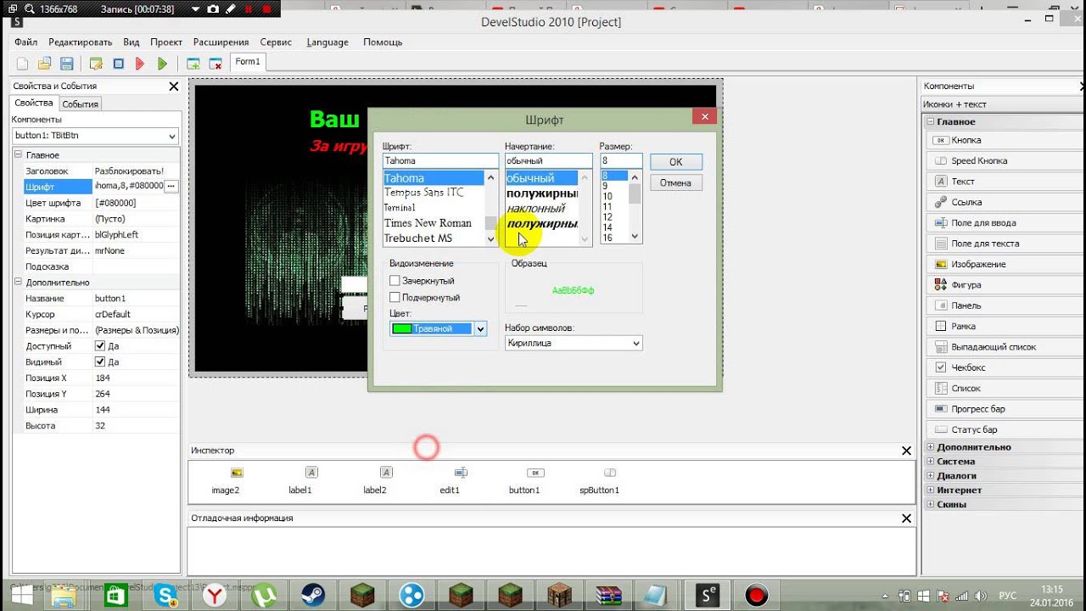Image resolution: width=1086 pixels, height=611 pixels.
Task: Select label1 in the Inspector panel
Action: pyautogui.click(x=300, y=480)
